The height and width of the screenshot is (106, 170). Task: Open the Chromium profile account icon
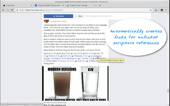162,10
